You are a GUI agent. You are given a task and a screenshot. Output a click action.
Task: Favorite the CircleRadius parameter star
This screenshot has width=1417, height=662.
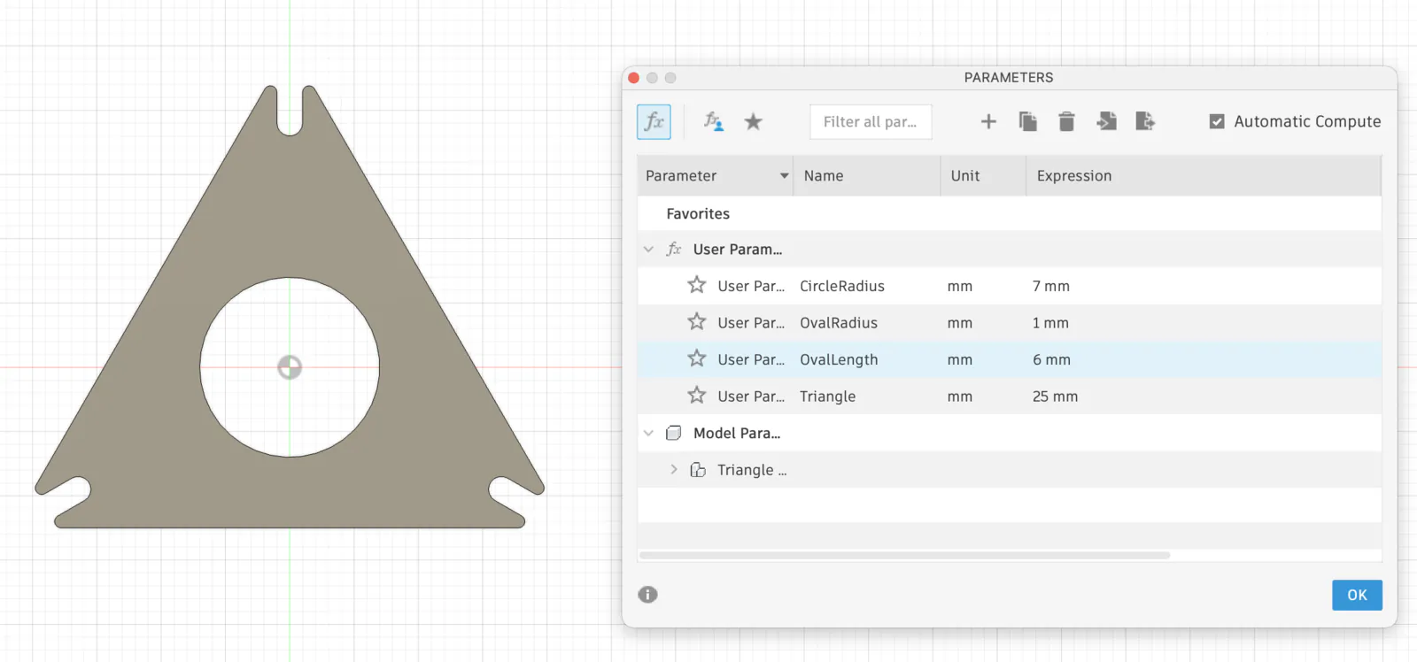click(697, 285)
